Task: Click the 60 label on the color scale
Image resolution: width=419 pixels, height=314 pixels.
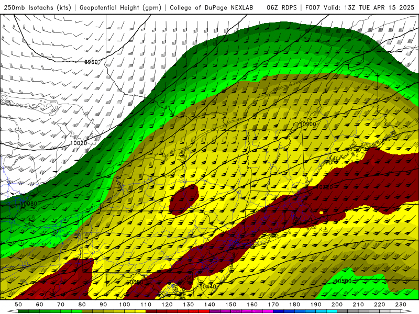Action: [x=40, y=305]
